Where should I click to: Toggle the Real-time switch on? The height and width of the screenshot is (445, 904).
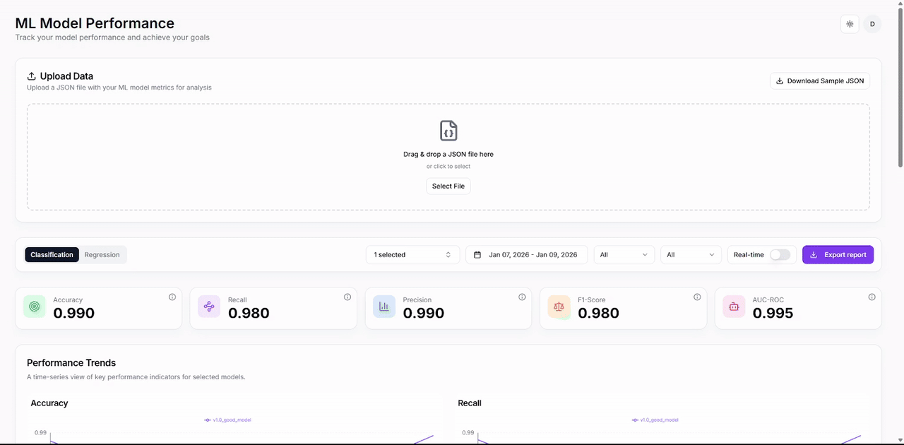tap(780, 254)
